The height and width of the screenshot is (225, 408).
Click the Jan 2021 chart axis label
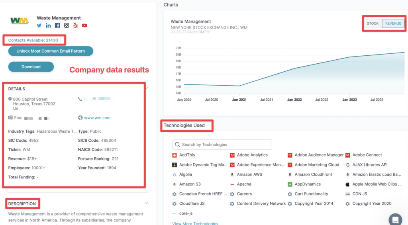click(239, 100)
